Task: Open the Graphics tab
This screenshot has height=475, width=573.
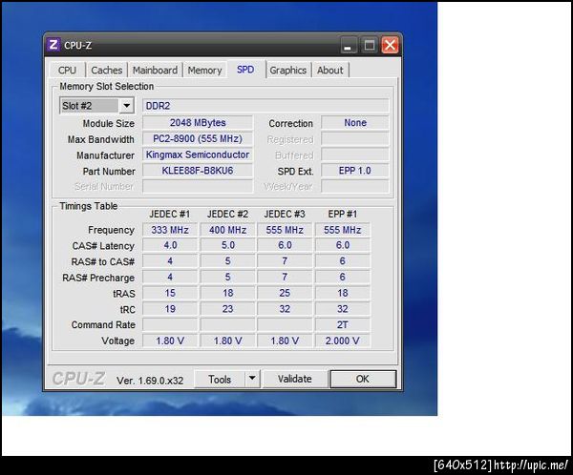Action: click(x=288, y=70)
